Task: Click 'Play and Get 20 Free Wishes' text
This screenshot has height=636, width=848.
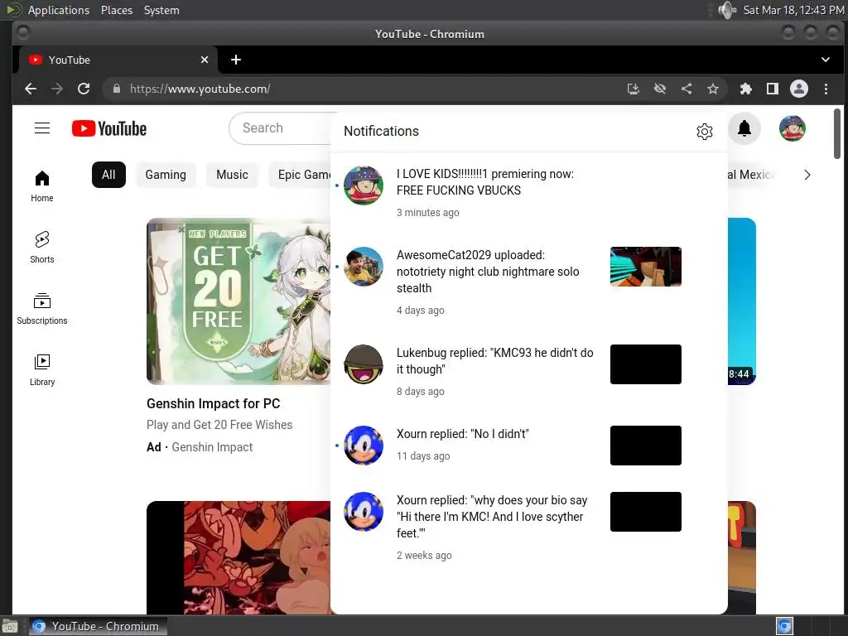Action: [x=219, y=425]
